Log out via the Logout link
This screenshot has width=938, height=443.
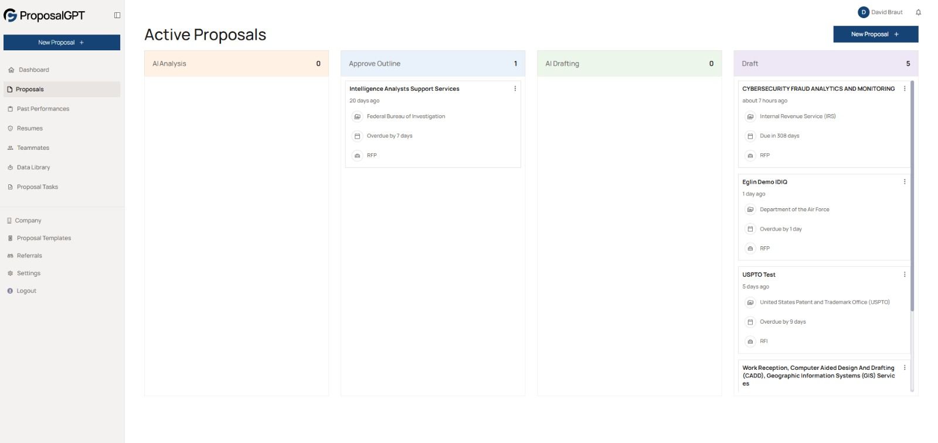26,291
